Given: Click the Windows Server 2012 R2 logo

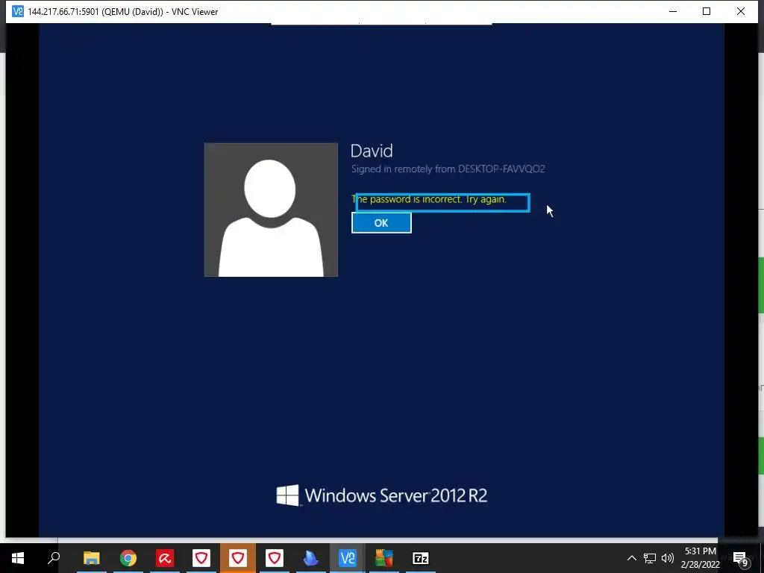Looking at the screenshot, I should 381,495.
